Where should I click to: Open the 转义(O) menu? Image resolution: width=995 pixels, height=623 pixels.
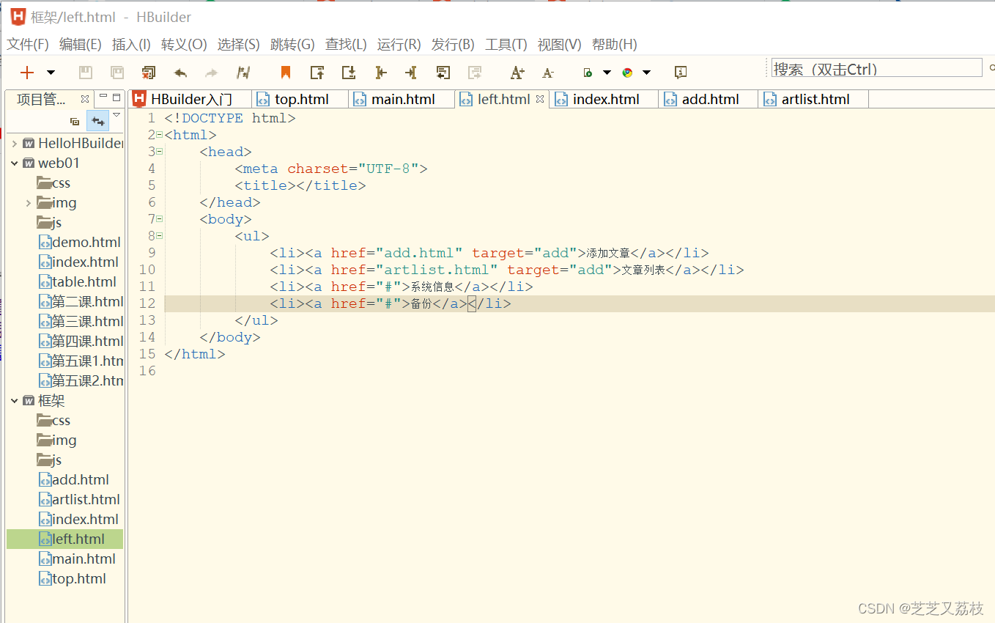pos(184,45)
